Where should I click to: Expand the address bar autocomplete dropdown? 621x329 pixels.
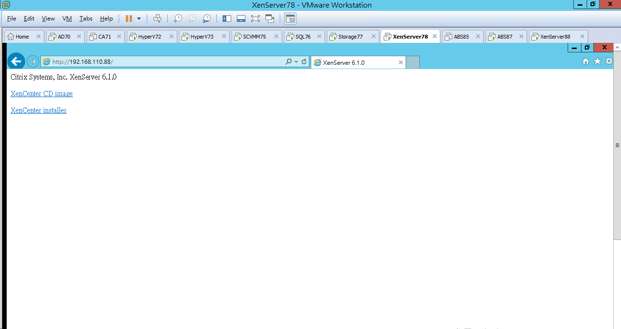coord(296,62)
